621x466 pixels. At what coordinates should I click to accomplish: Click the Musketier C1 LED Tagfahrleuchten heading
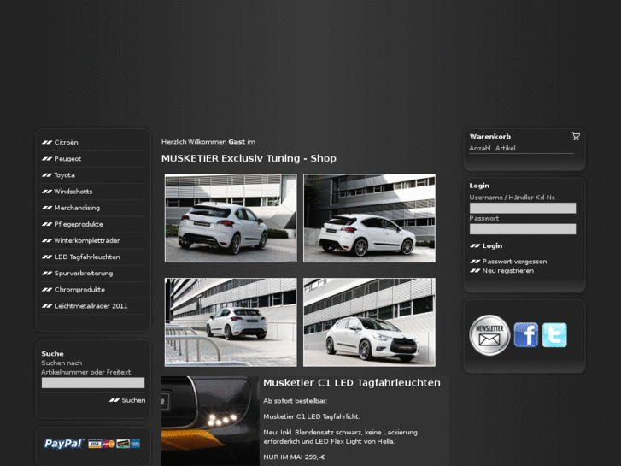(x=351, y=383)
